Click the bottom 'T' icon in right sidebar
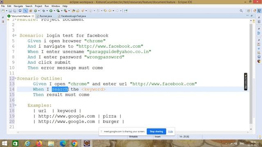The height and width of the screenshot is (147, 262). coord(259,61)
